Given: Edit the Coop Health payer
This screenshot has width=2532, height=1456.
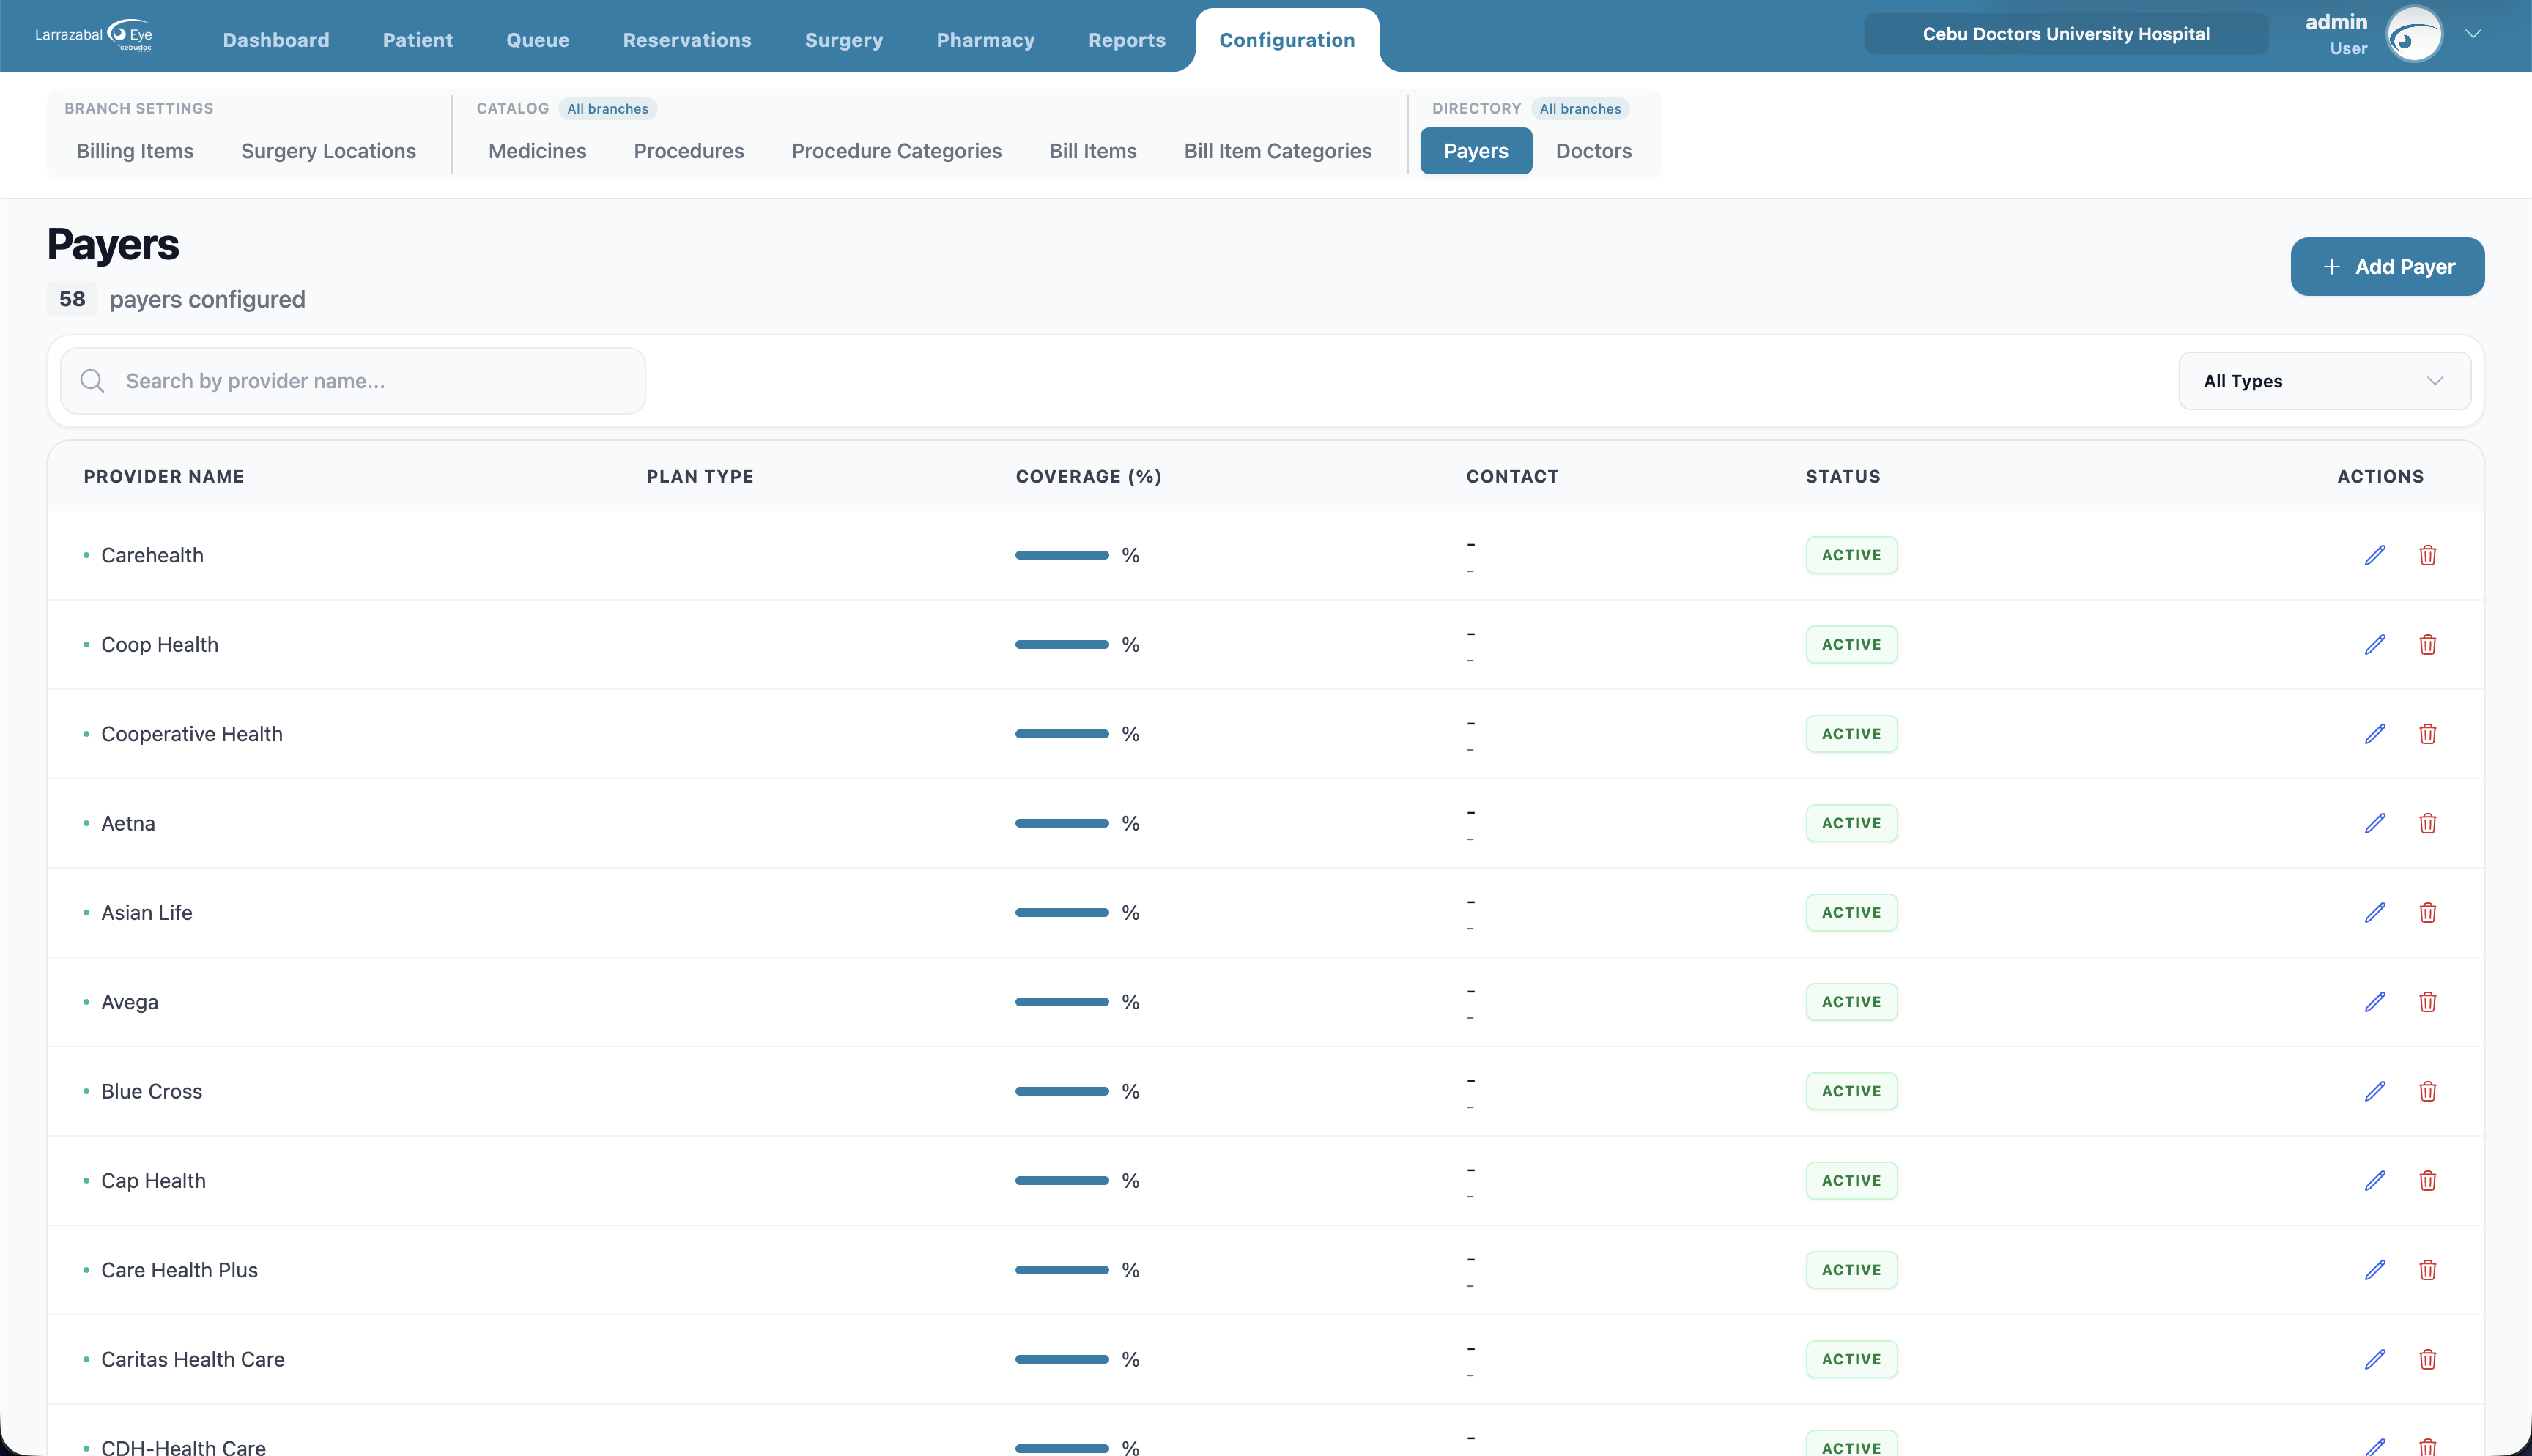Looking at the screenshot, I should (x=2375, y=644).
